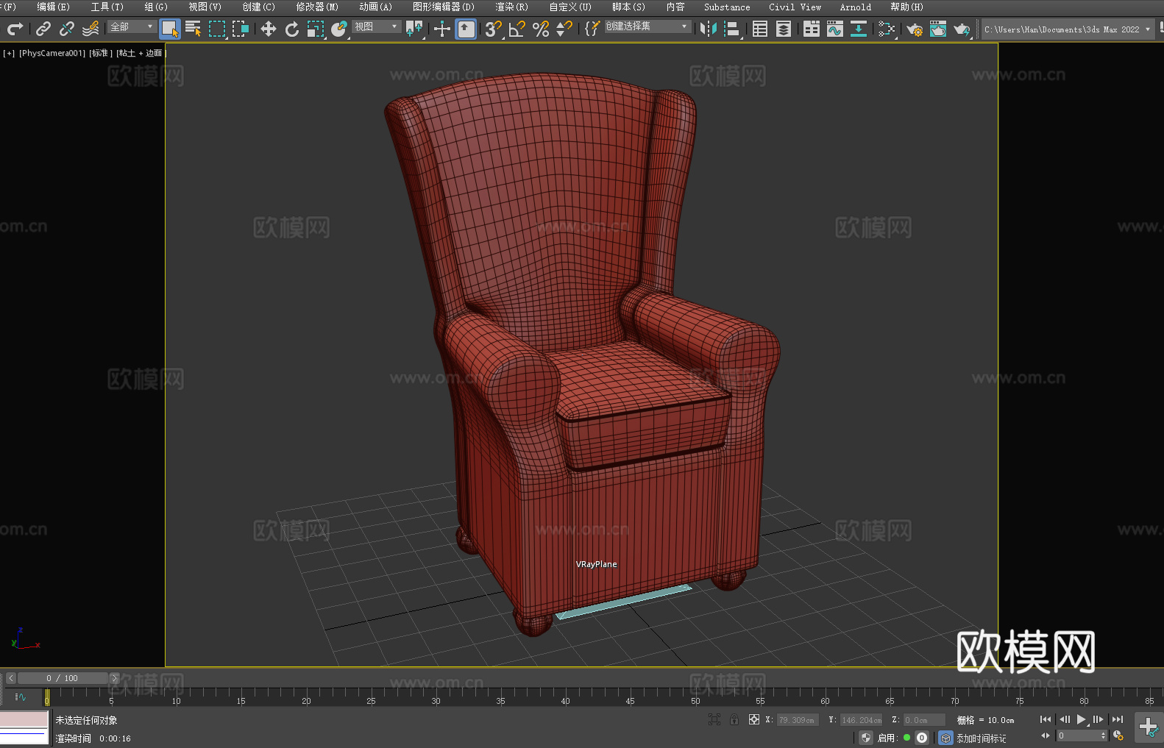Open the 视图(V) menu
This screenshot has height=748, width=1164.
pos(205,7)
